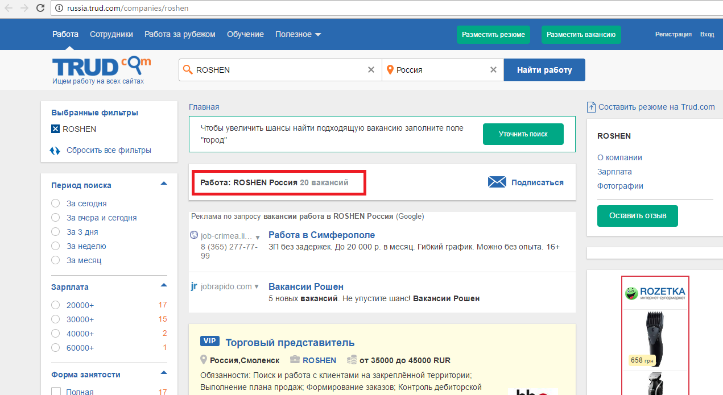This screenshot has width=723, height=395.
Task: Clear the Россия location field with the X icon
Action: pos(493,69)
